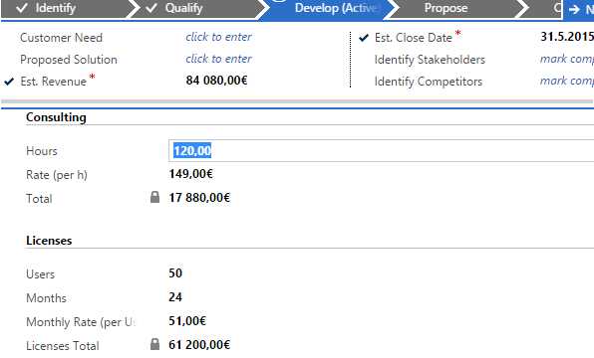The height and width of the screenshot is (358, 594).
Task: Click the Licenses Total value 61 200,00€
Action: click(x=199, y=345)
